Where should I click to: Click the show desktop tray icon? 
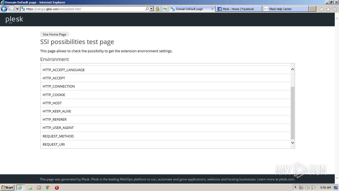(336, 188)
